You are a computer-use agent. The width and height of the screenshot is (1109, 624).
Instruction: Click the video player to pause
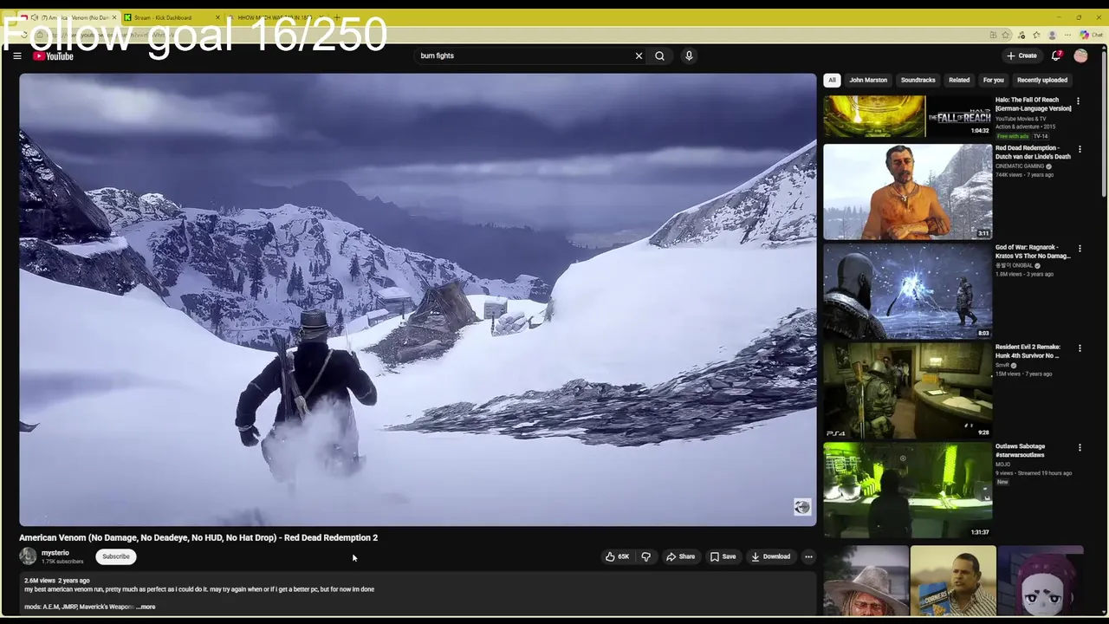[x=418, y=299]
